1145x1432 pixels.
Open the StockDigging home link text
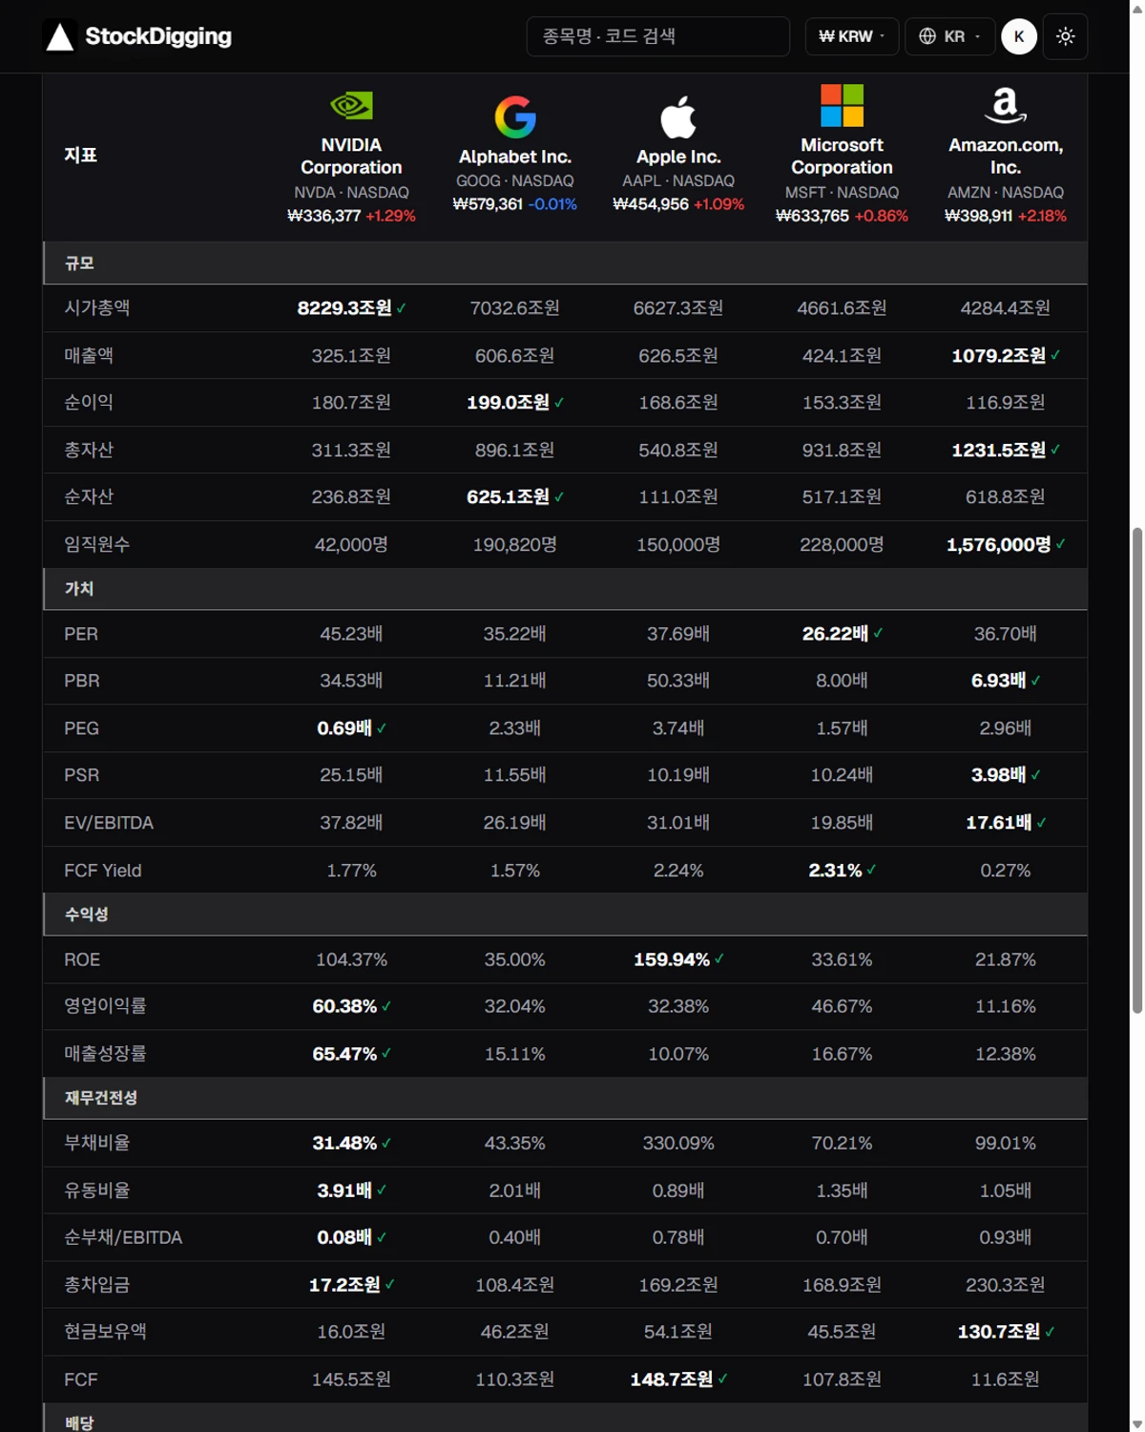[158, 36]
